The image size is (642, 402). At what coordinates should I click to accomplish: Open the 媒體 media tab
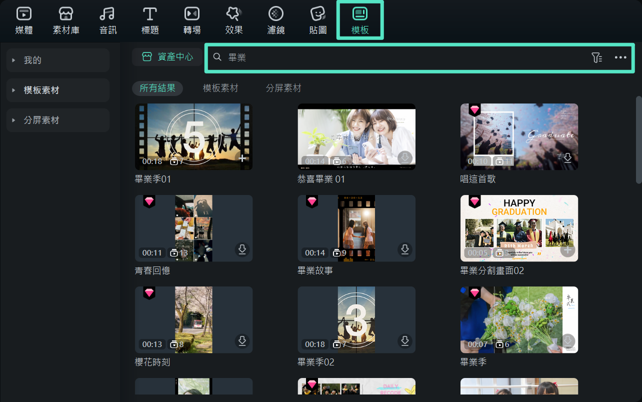[24, 21]
